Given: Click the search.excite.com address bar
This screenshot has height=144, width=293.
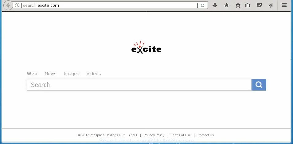Looking at the screenshot, I should (x=109, y=5).
